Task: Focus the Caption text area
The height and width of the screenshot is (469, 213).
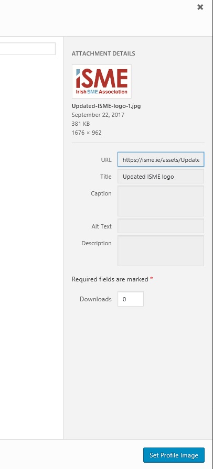Action: (161, 201)
